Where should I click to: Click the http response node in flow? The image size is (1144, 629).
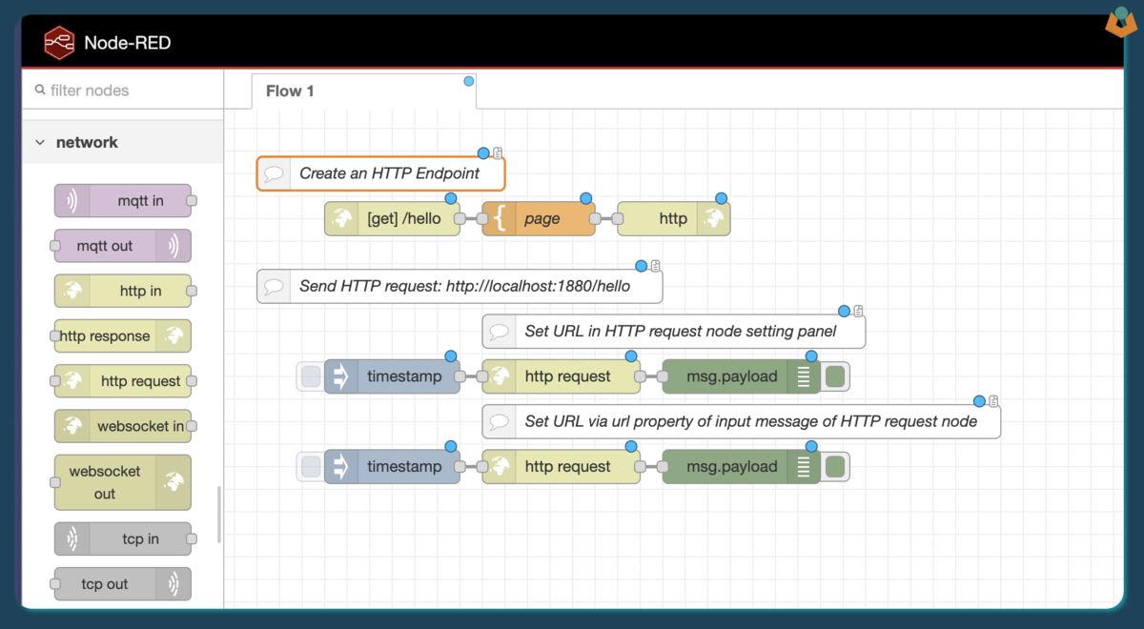point(674,218)
